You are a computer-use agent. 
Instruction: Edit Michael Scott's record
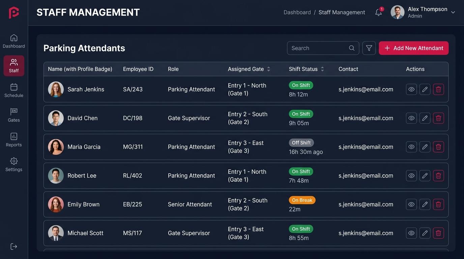pos(425,233)
